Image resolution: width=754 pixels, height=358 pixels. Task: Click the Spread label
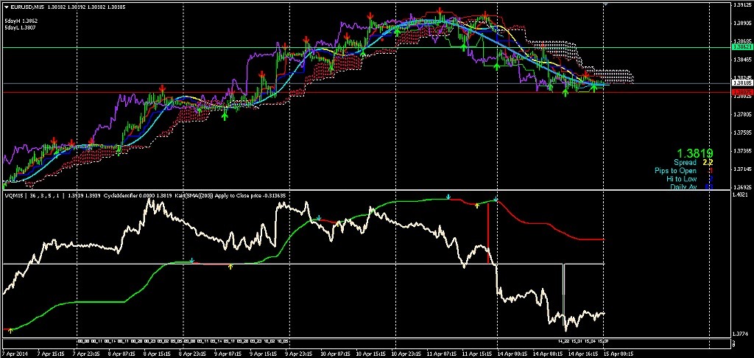click(x=685, y=163)
